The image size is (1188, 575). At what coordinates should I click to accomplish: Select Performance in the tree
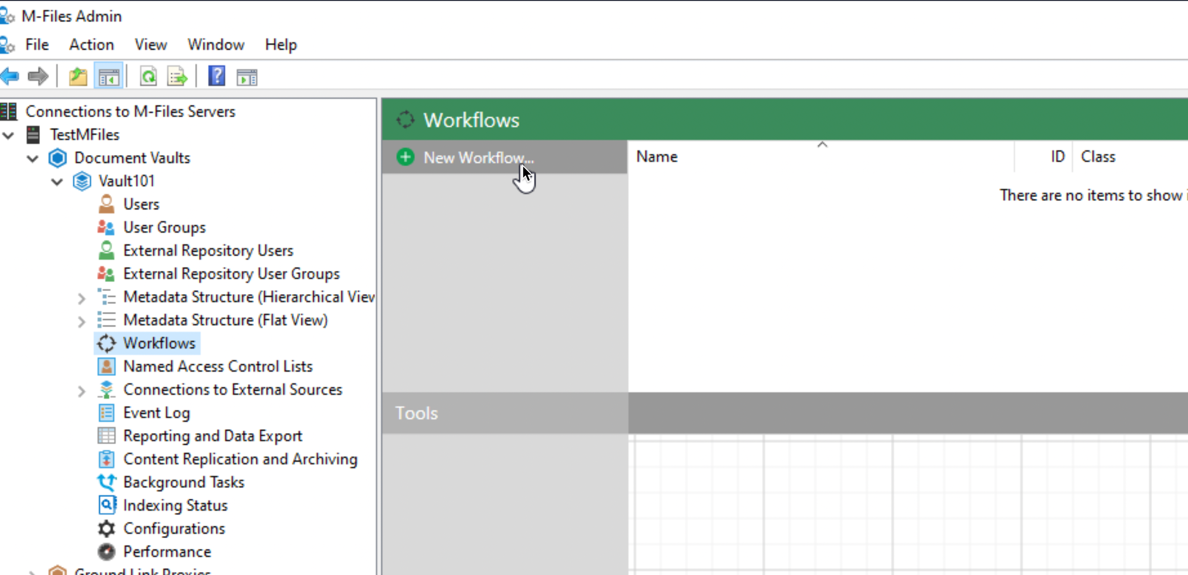tap(167, 552)
